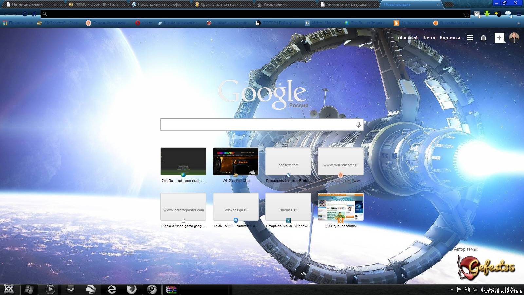Open the Одноклассники thumbnail tile
This screenshot has width=524, height=295.
tap(341, 207)
